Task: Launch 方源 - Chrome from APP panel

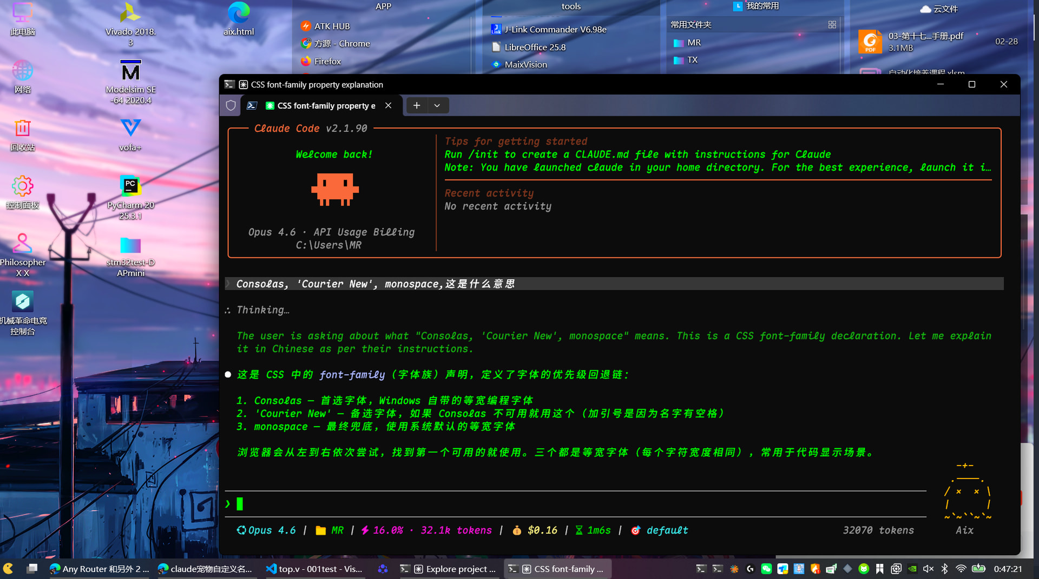Action: tap(336, 43)
